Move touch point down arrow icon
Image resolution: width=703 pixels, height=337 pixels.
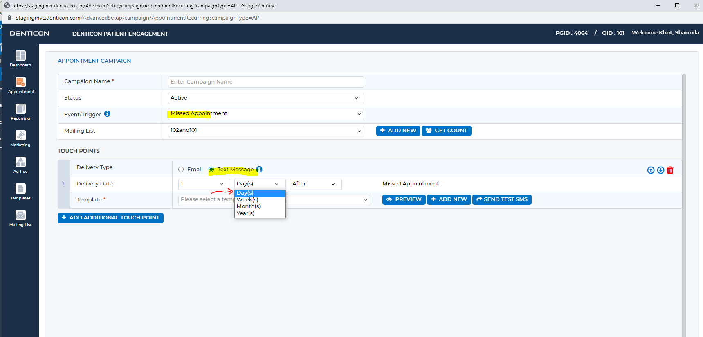[x=660, y=170]
